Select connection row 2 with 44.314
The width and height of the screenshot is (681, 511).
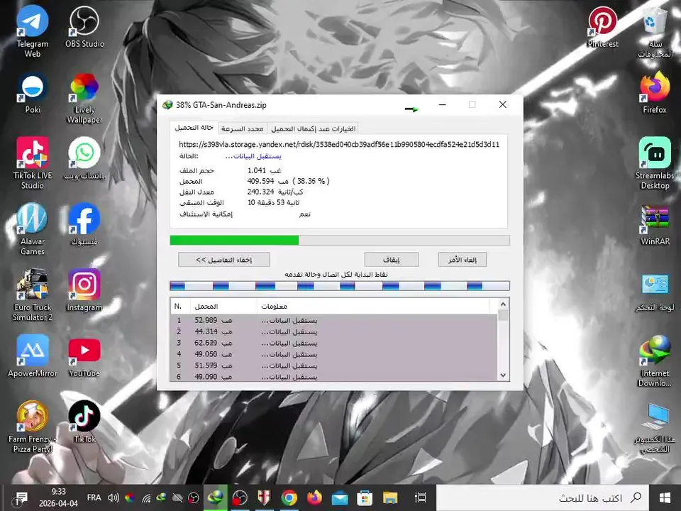coord(333,331)
